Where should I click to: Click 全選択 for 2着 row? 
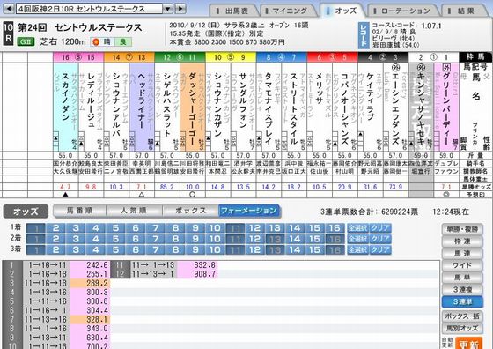tap(357, 239)
